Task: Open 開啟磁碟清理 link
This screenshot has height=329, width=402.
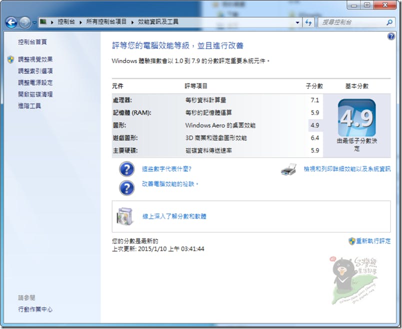Action: pos(35,94)
